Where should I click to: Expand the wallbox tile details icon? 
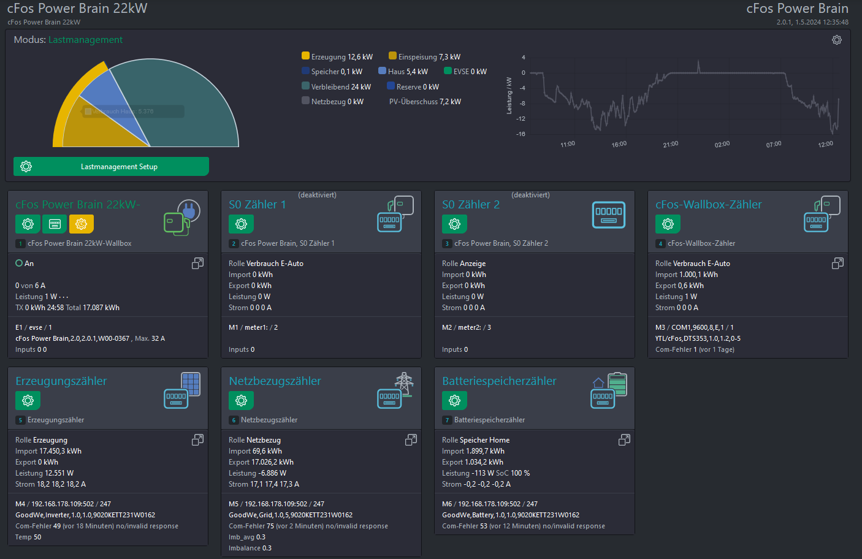(x=197, y=263)
